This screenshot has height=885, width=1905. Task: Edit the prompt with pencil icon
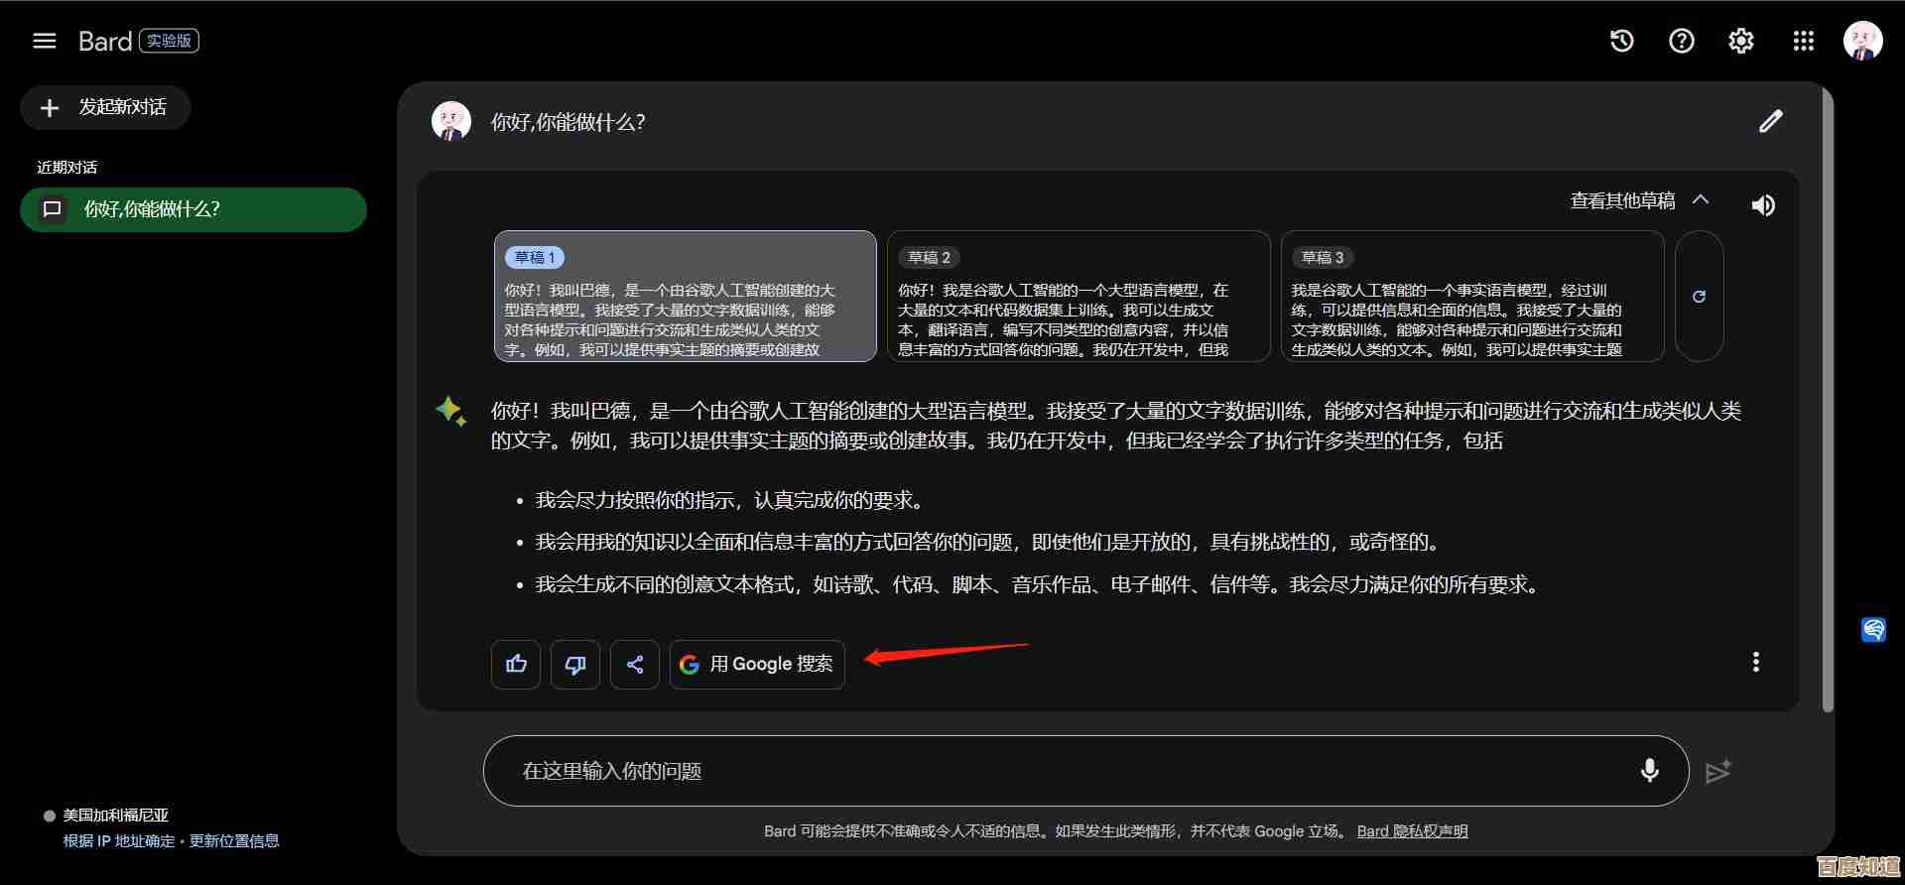point(1770,122)
